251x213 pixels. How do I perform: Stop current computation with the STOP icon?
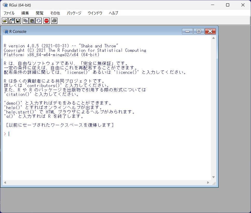(x=46, y=21)
